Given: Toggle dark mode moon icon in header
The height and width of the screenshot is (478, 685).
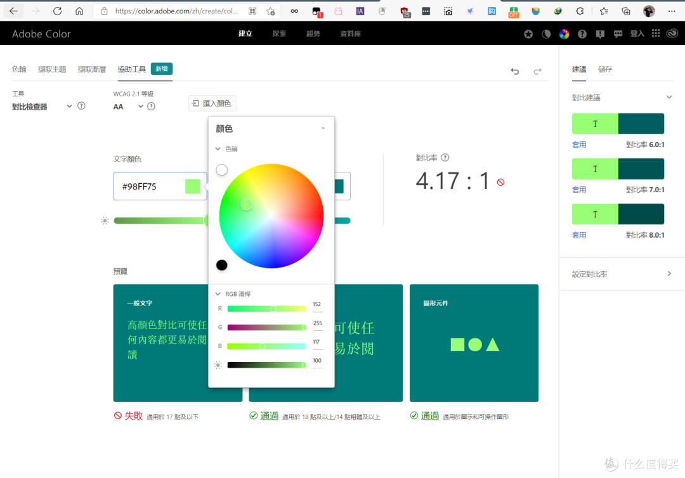Looking at the screenshot, I should click(x=546, y=34).
